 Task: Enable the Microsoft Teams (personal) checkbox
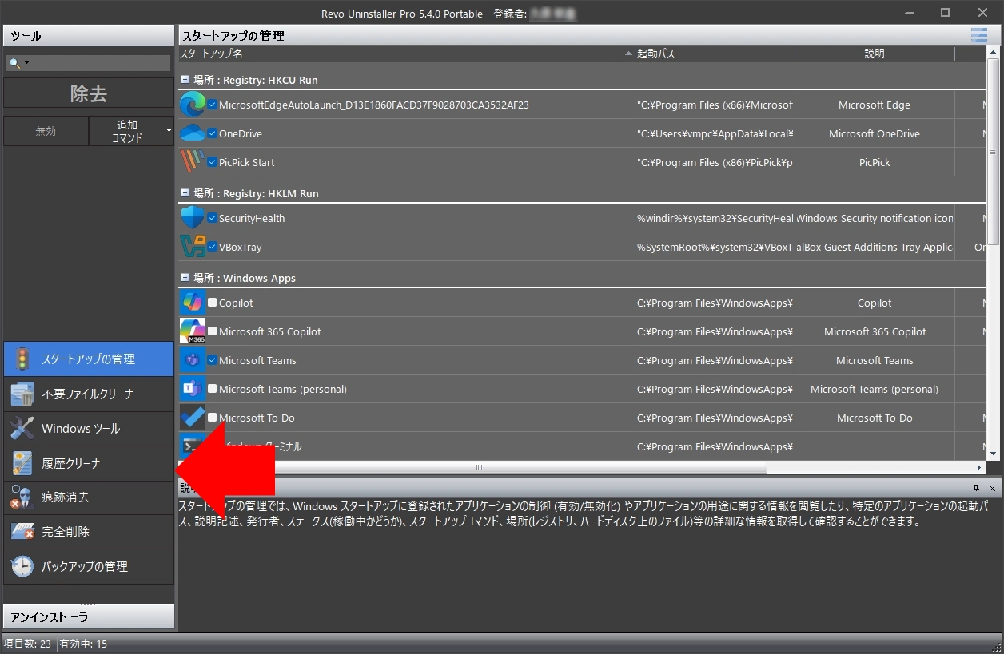(x=212, y=389)
